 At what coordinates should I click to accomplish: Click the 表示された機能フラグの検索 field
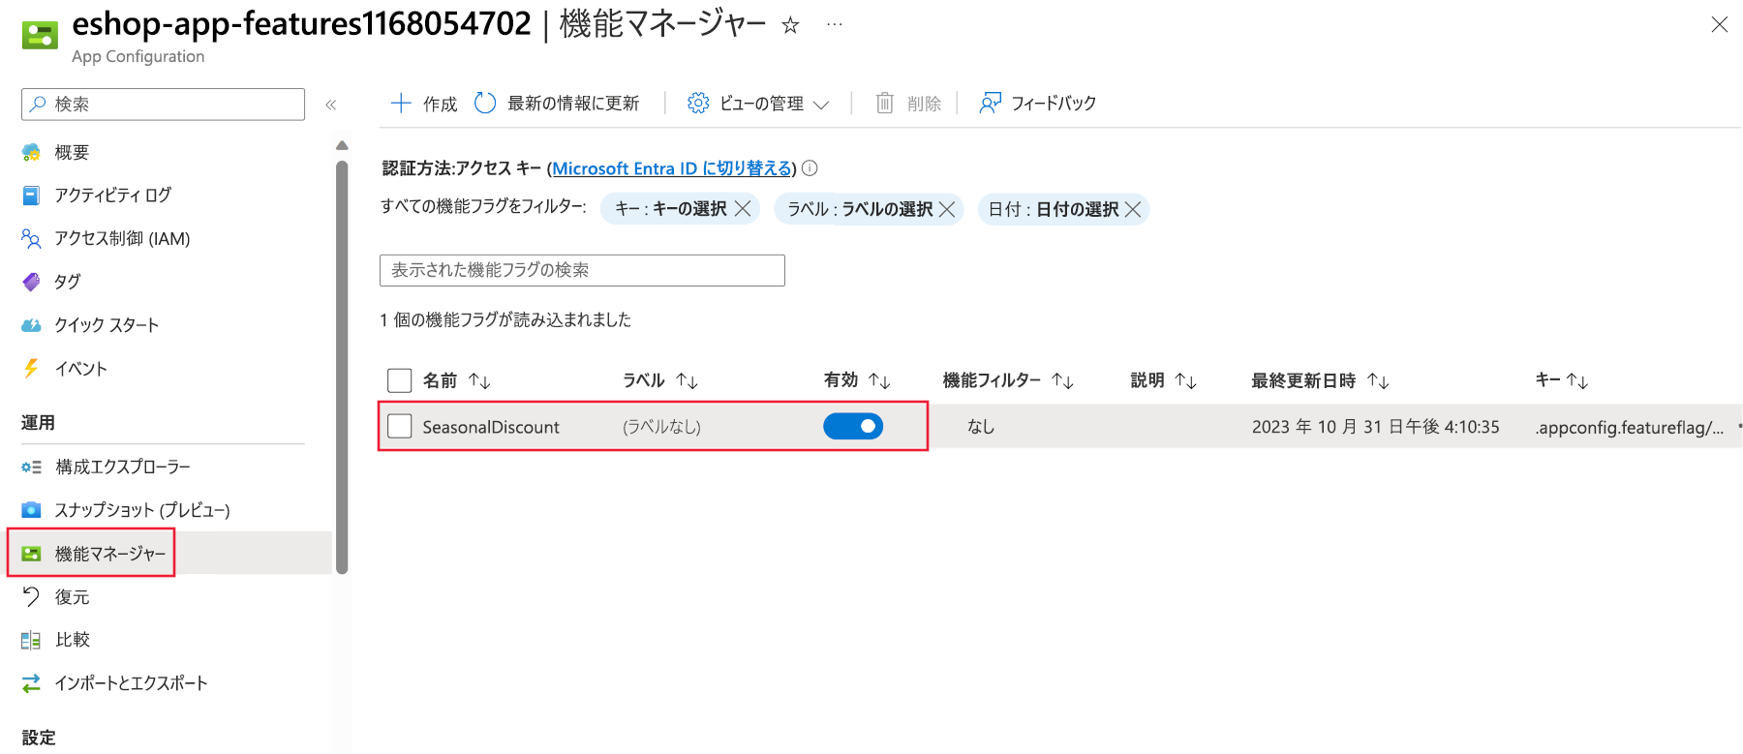[582, 270]
